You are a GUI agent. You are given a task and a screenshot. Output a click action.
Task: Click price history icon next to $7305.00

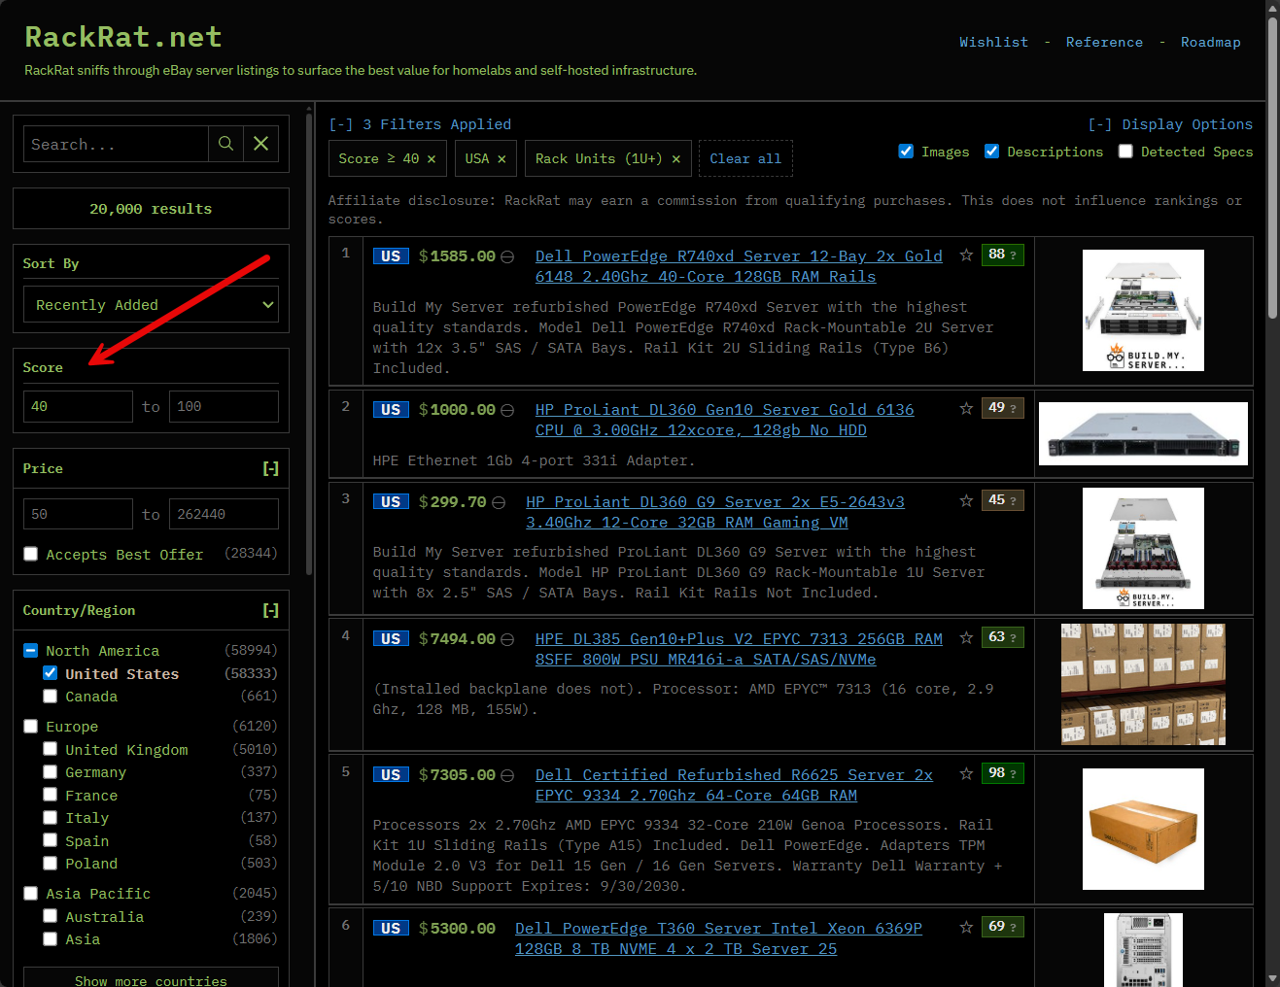(507, 775)
